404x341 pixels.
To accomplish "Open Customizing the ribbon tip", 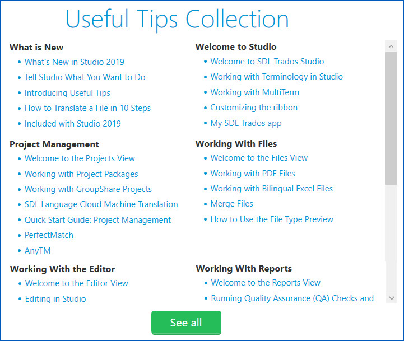I will pos(254,108).
